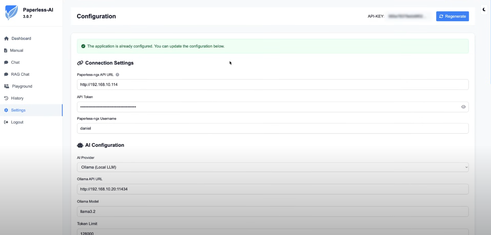
Task: Click the green check icon in the banner
Action: [x=83, y=46]
